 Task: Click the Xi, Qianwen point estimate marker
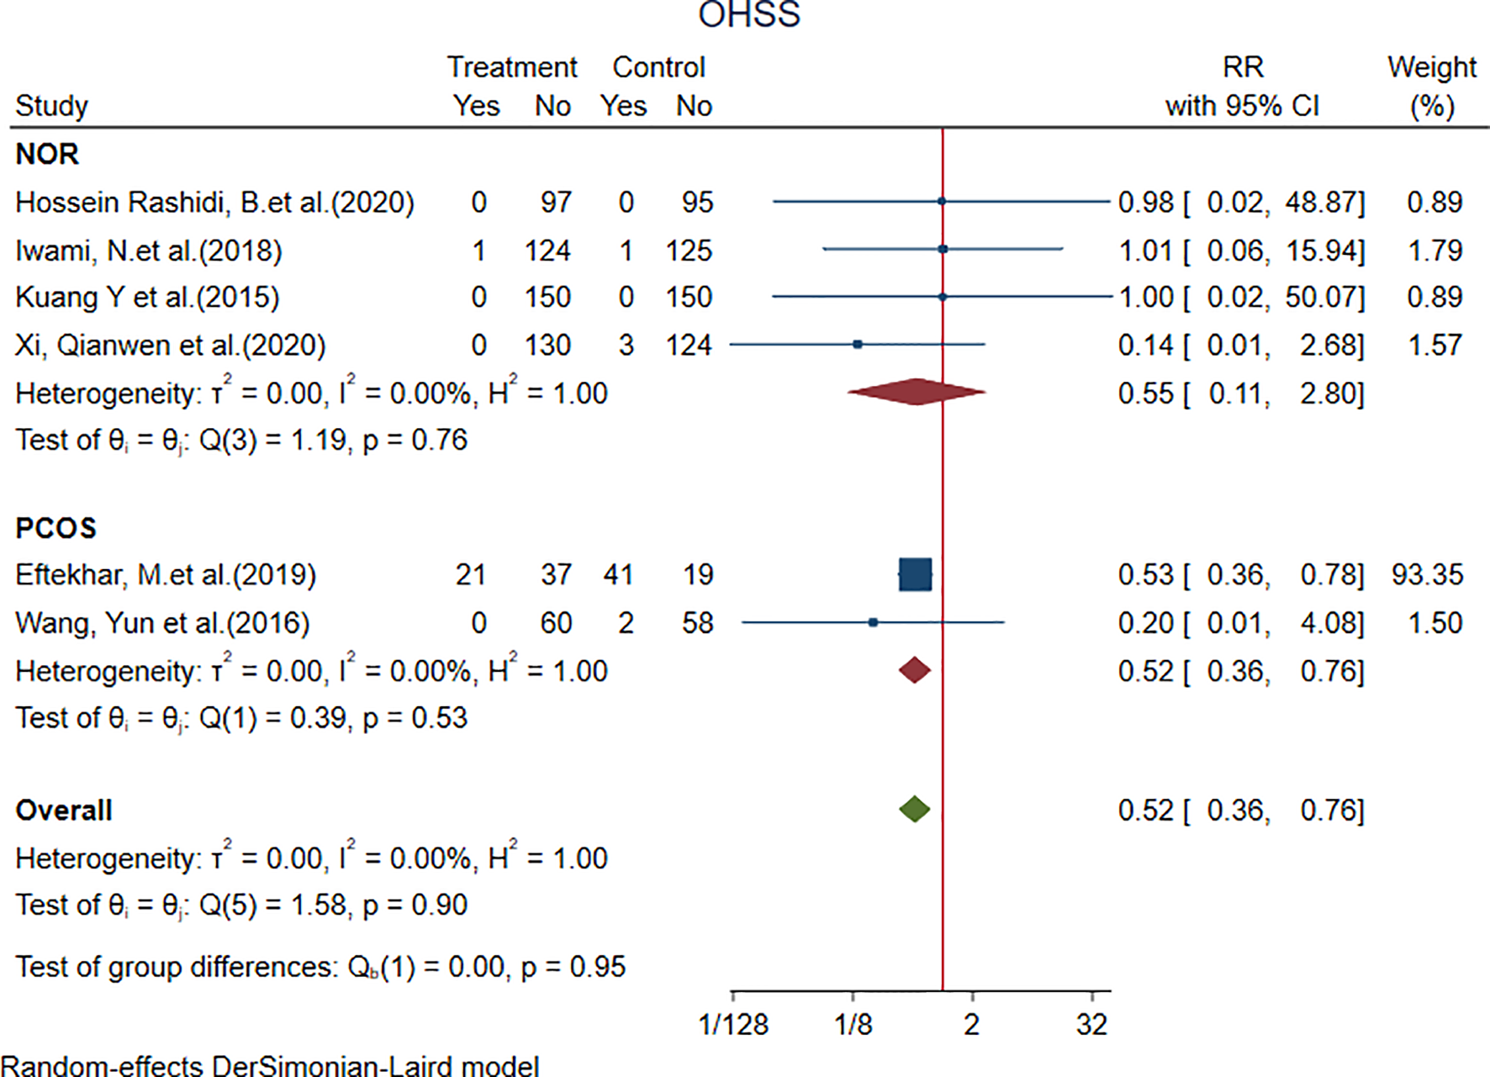point(857,344)
